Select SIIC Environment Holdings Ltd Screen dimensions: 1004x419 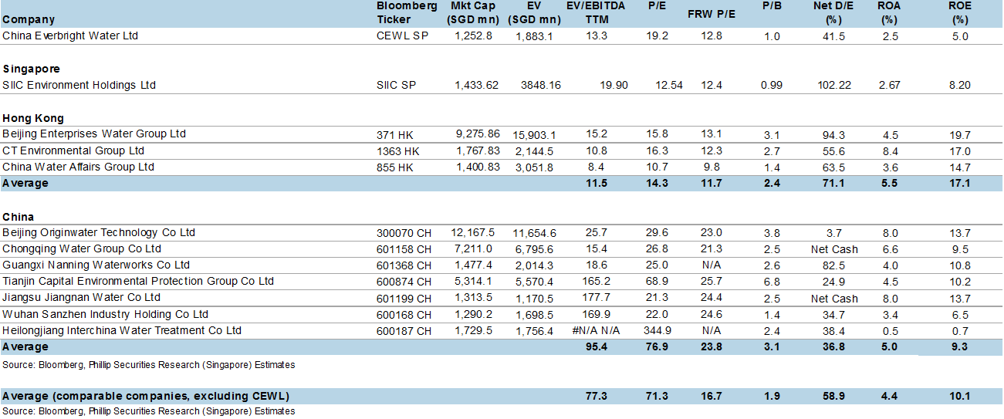coord(79,85)
